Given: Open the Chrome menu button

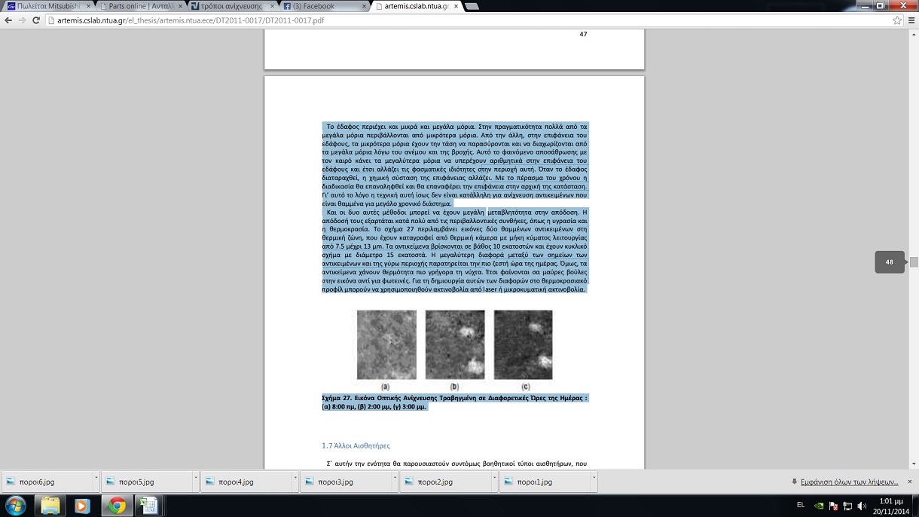Looking at the screenshot, I should [910, 20].
